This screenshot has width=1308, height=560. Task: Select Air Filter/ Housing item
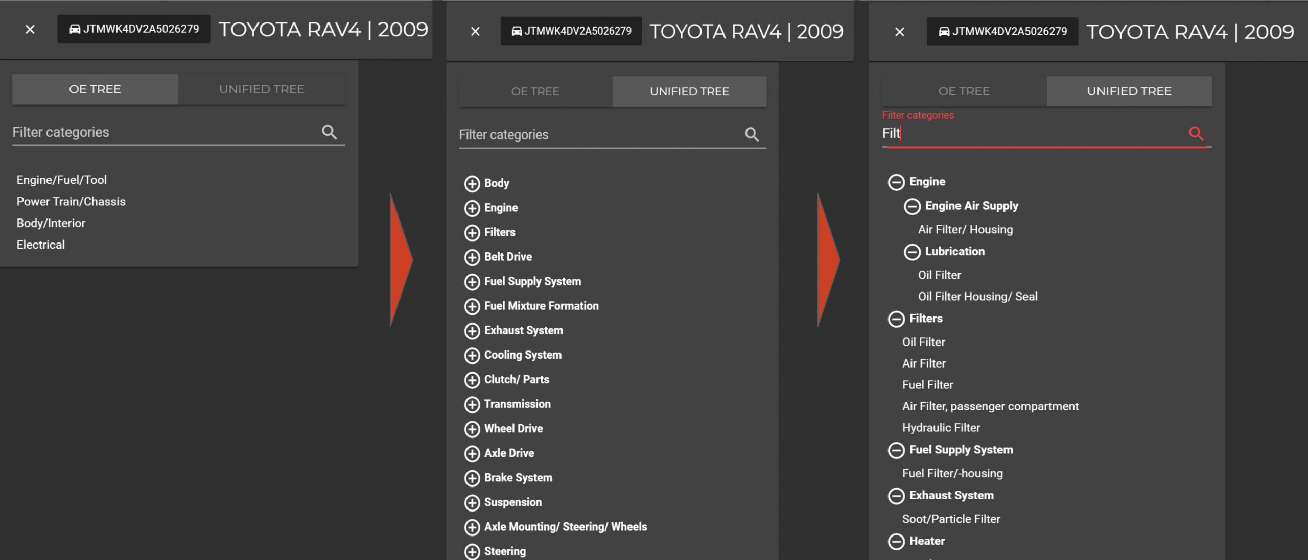pos(965,229)
